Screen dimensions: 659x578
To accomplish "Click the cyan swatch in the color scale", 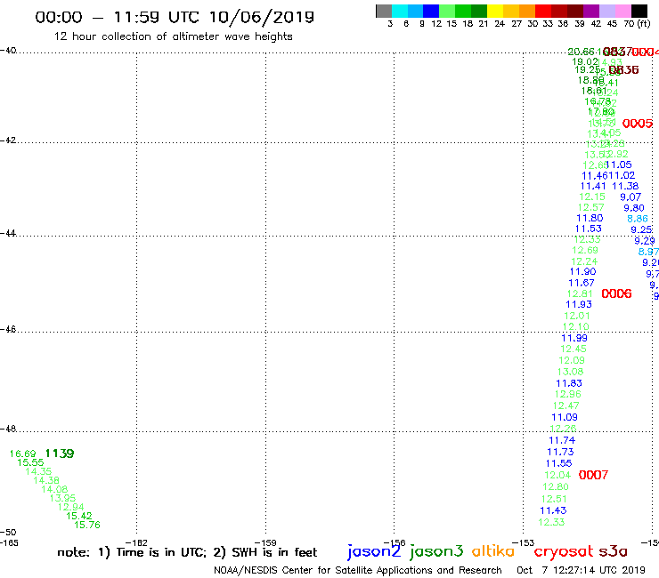I will (400, 11).
